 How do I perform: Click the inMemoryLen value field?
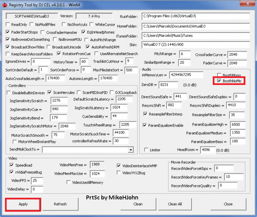click(x=186, y=75)
